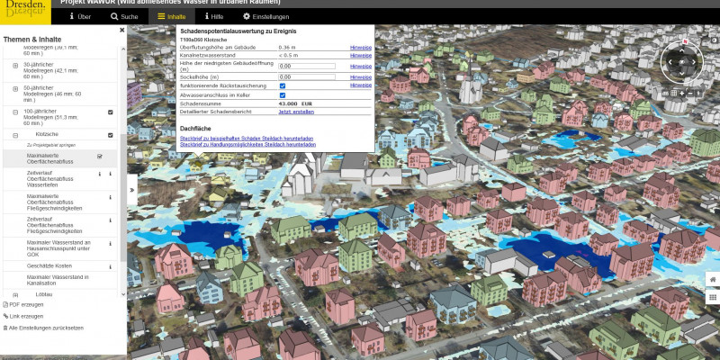Select Zeitverlauf Oberflächenabfluss Wassertiefen layer
This screenshot has height=360, width=720.
pos(49,179)
